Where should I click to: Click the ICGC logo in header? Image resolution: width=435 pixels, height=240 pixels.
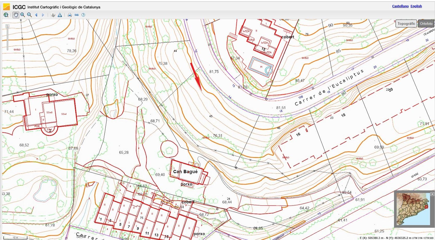7,7
